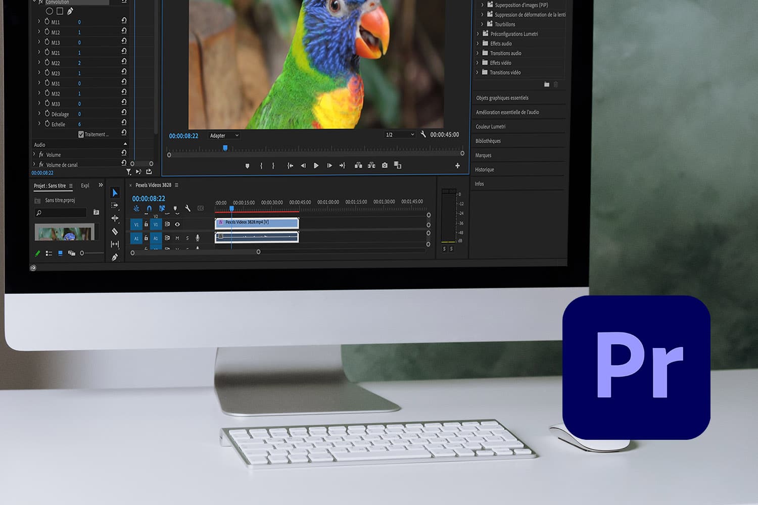Screen dimensions: 758x505
Task: Click the new bin icon in Effects panel
Action: [546, 84]
